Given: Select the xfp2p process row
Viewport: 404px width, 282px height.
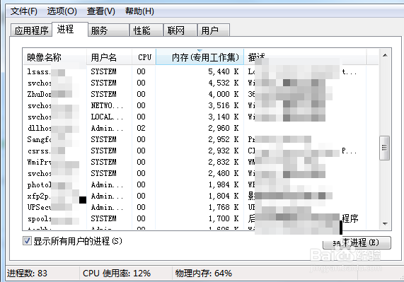Looking at the screenshot, I should click(201, 196).
